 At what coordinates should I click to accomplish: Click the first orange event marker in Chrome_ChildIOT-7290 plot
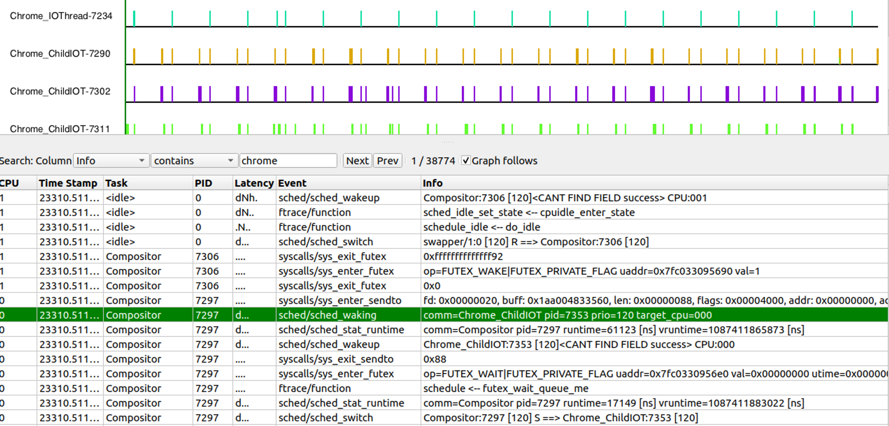pyautogui.click(x=134, y=56)
